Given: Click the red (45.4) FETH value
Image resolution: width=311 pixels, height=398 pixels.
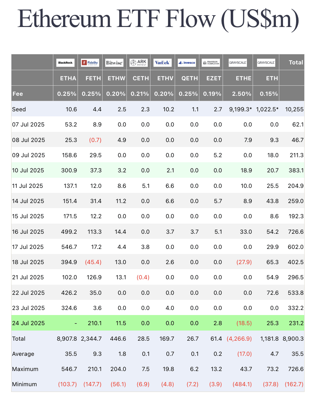Looking at the screenshot, I should click(x=93, y=262).
